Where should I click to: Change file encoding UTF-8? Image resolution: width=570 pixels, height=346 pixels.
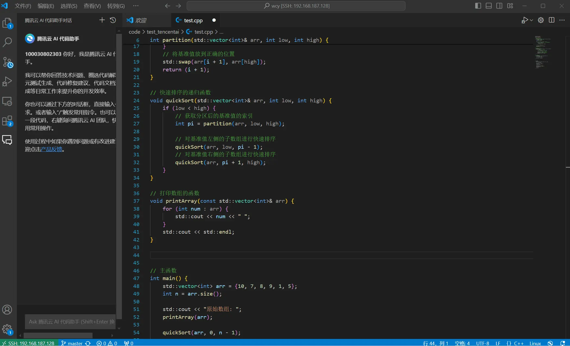483,343
